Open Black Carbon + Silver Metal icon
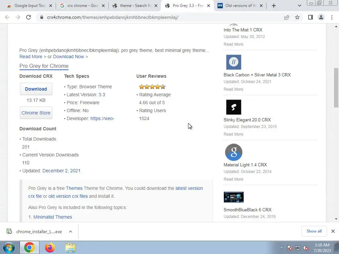339x254 pixels. pyautogui.click(x=233, y=62)
